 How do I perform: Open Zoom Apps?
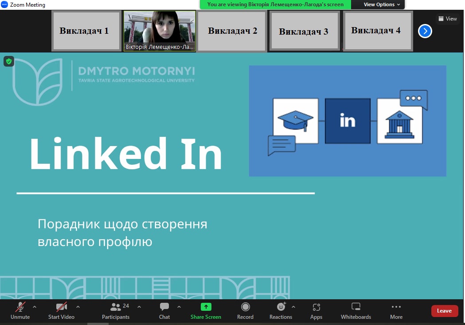click(316, 311)
